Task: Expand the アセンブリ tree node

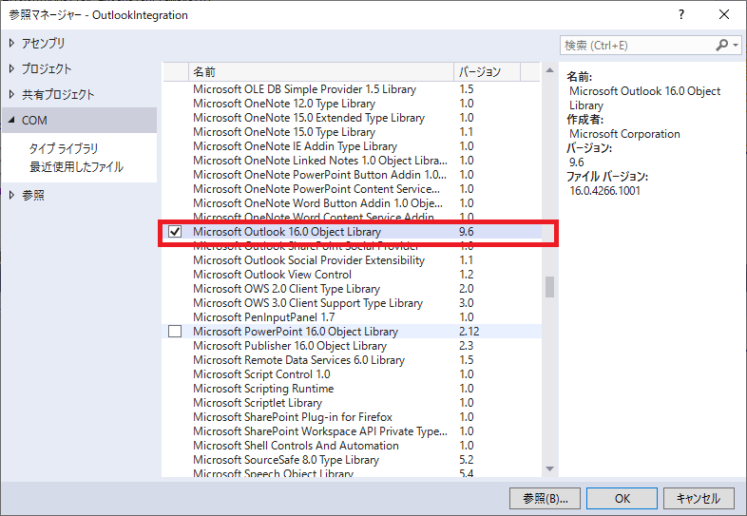Action: point(12,43)
